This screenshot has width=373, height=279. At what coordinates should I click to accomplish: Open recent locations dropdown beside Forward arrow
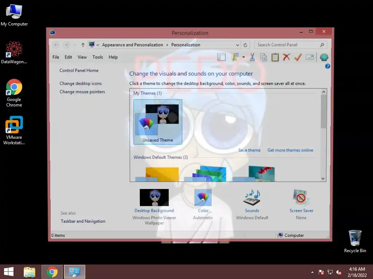point(75,45)
